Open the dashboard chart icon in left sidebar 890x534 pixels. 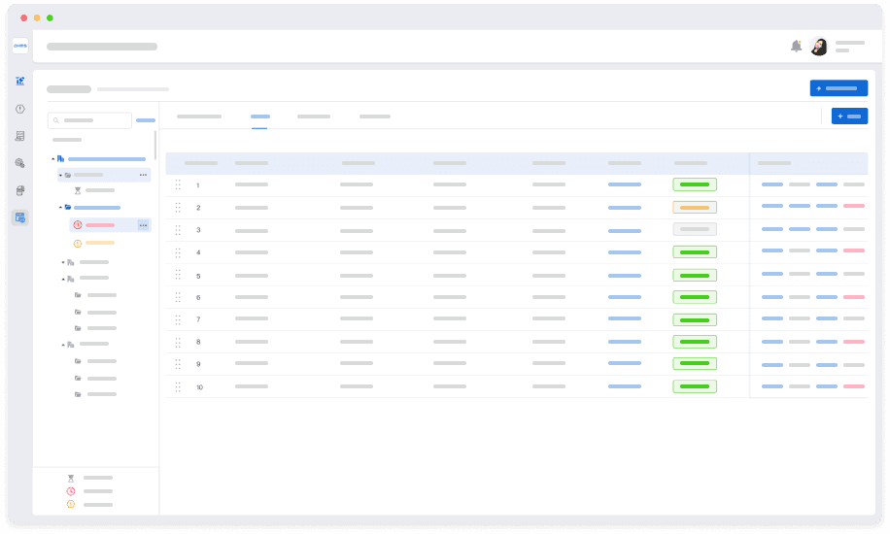pyautogui.click(x=20, y=82)
